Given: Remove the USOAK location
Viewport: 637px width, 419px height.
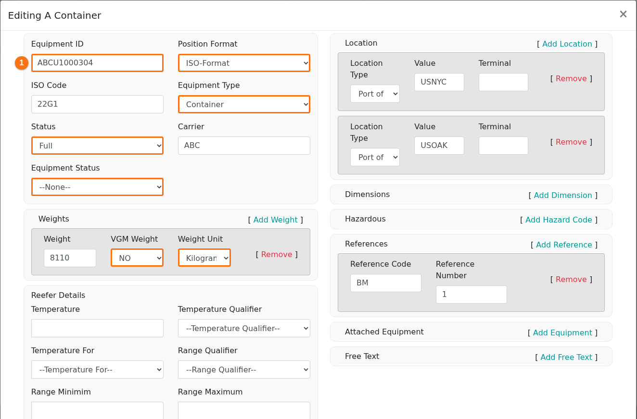Looking at the screenshot, I should (571, 142).
